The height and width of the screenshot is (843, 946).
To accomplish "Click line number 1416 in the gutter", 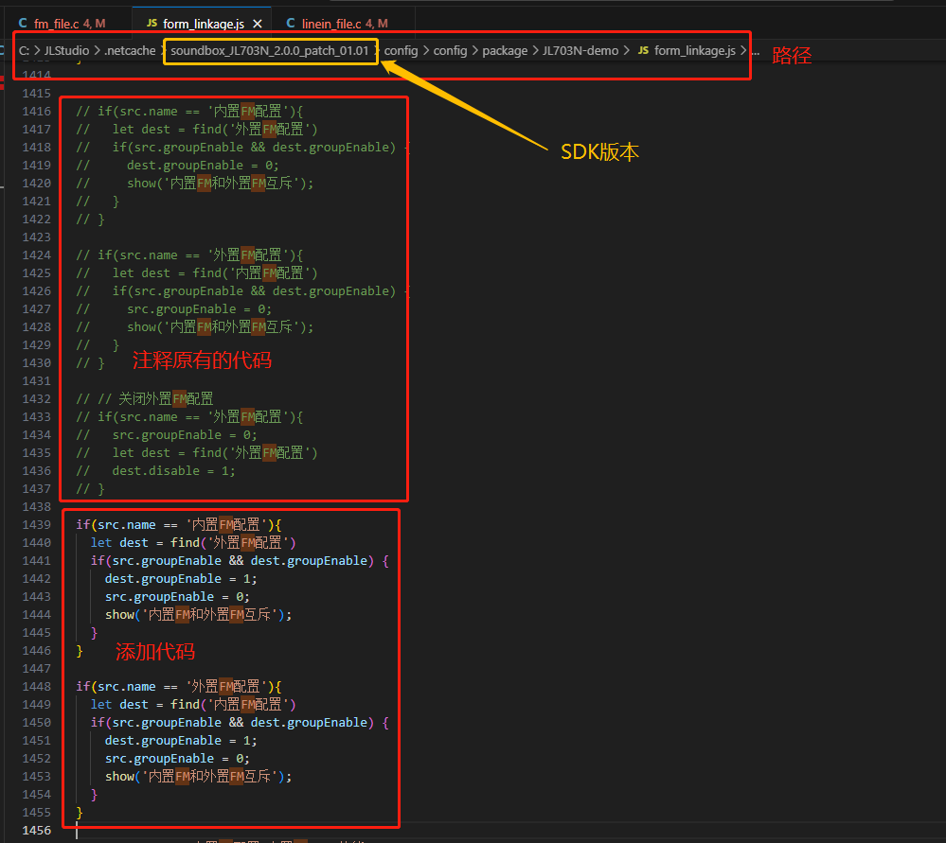I will (x=36, y=111).
